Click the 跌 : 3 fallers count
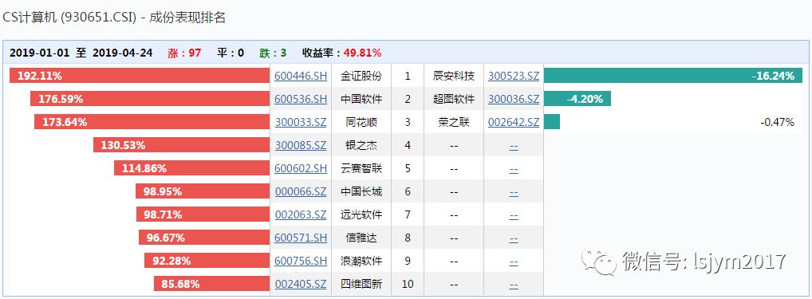812x299 pixels. [x=273, y=53]
